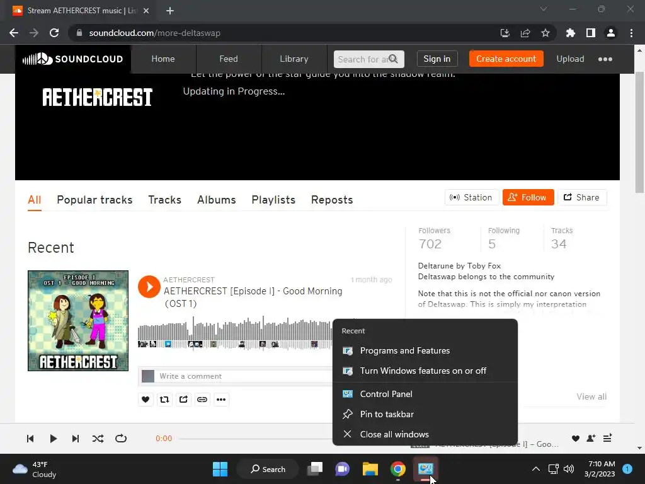Open the Good Morning track artwork
The image size is (645, 484).
pyautogui.click(x=78, y=321)
